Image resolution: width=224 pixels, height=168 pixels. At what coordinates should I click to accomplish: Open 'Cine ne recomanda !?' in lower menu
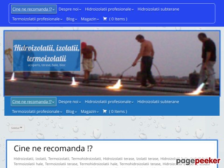[34, 102]
